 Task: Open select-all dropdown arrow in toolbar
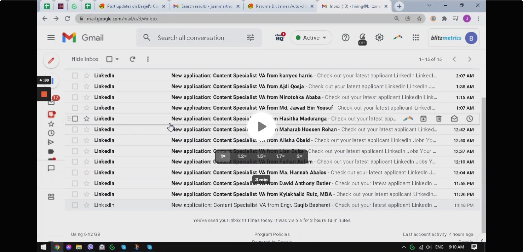coord(117,59)
